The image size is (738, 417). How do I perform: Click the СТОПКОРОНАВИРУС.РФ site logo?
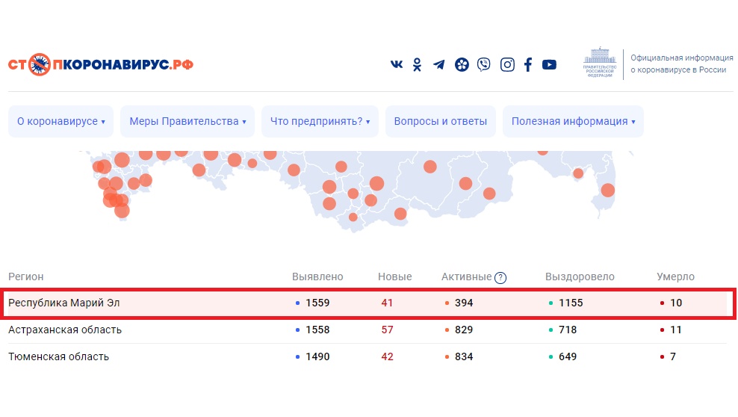pos(101,64)
